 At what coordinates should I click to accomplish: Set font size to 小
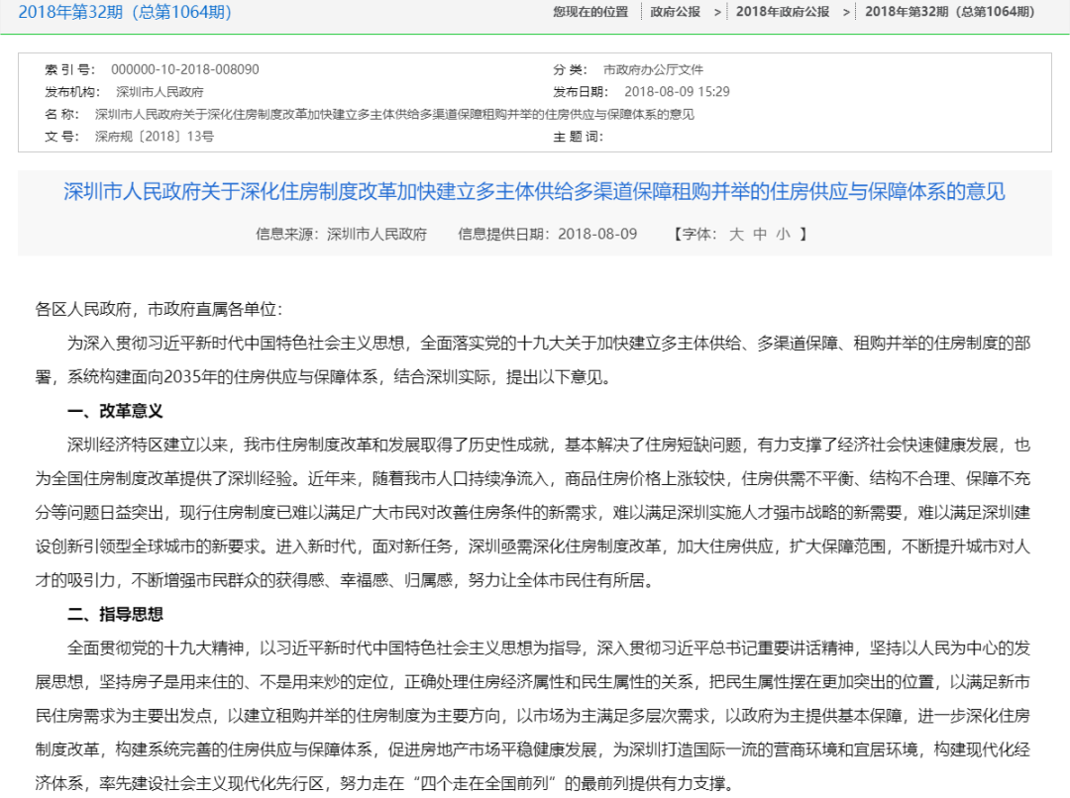click(x=783, y=234)
